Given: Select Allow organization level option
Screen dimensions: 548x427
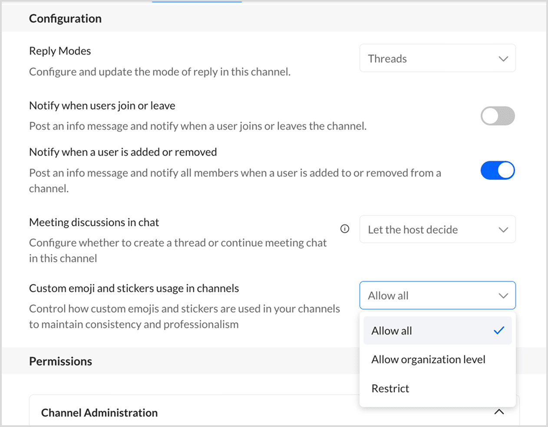Looking at the screenshot, I should [x=428, y=360].
